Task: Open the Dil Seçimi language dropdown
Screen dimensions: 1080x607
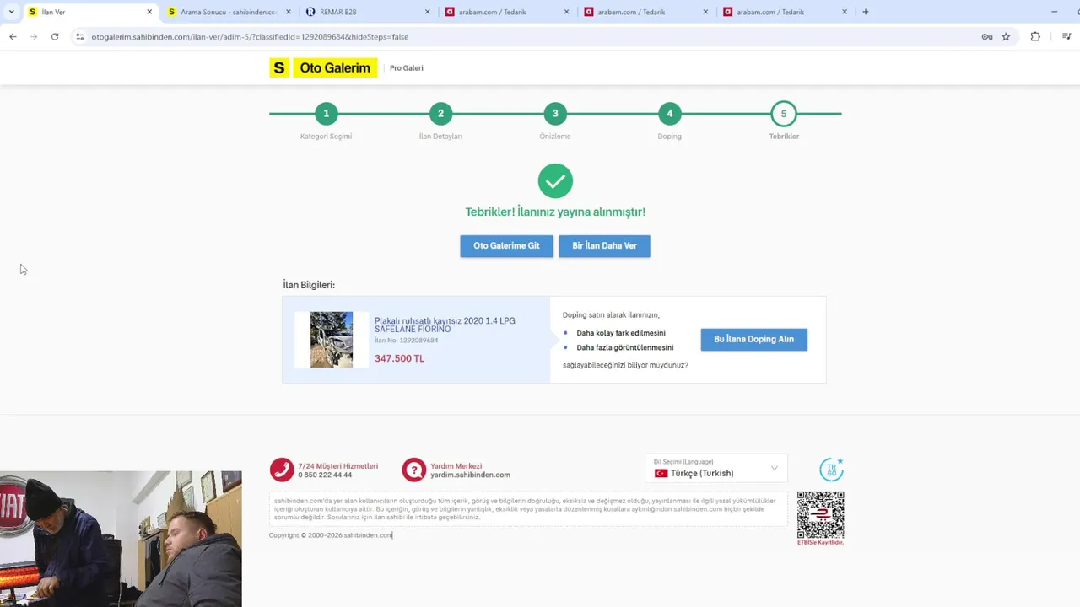Action: [x=716, y=469]
